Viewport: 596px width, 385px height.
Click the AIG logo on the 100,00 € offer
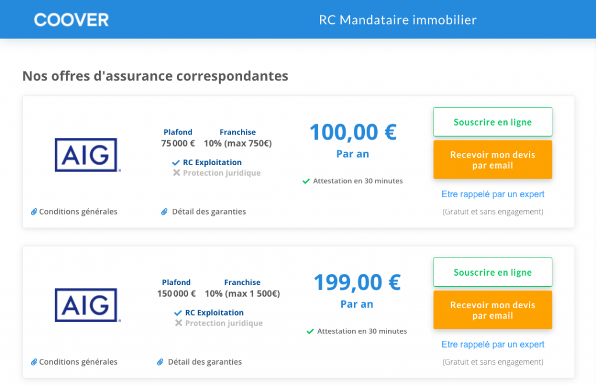click(x=88, y=155)
